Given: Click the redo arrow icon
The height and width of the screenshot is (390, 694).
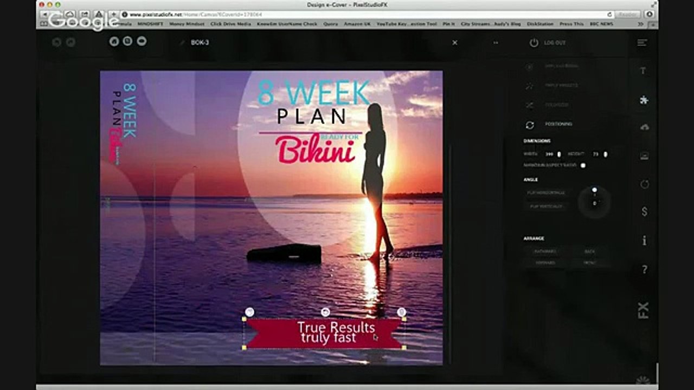Looking at the screenshot, I should coord(70,42).
